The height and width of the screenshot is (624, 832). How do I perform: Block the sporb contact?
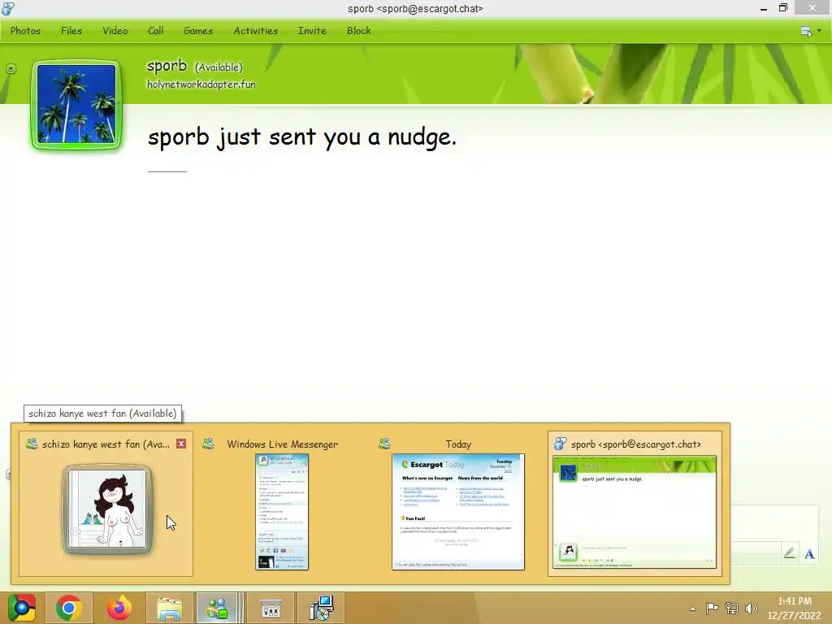[x=358, y=31]
